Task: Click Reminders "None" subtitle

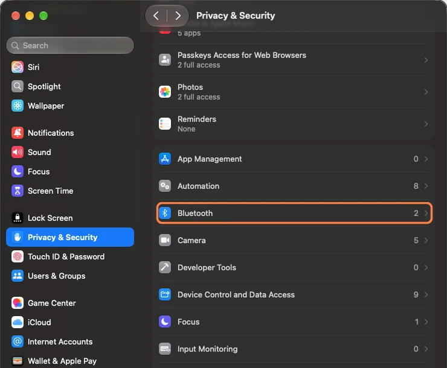Action: [187, 129]
